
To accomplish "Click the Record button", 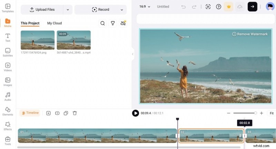I will [x=100, y=10].
